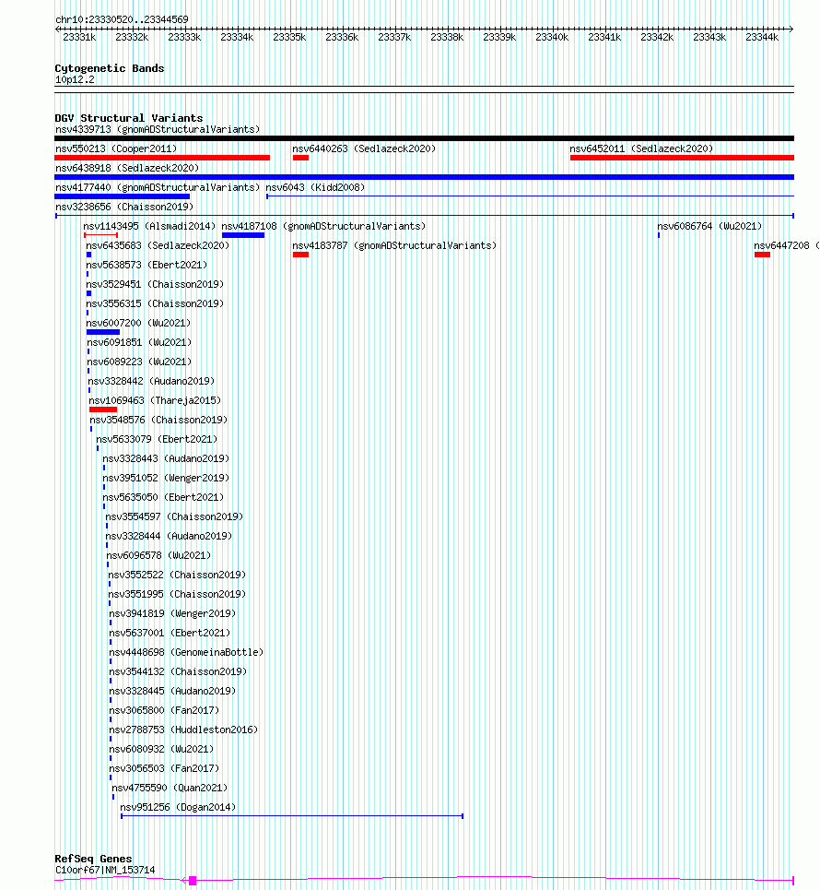820x890 pixels.
Task: Open nsv6080932 (Wu2021) label
Action: coord(161,749)
